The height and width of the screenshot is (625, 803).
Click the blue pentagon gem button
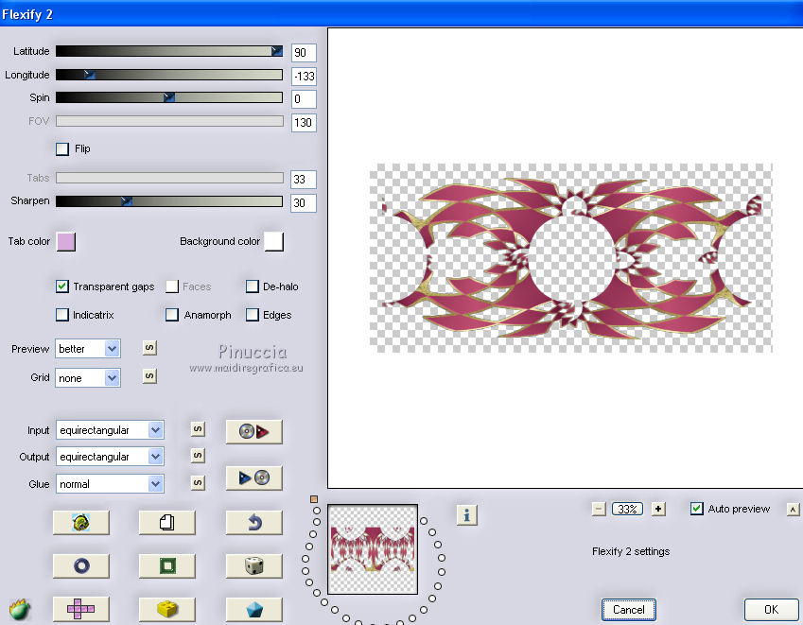[254, 609]
